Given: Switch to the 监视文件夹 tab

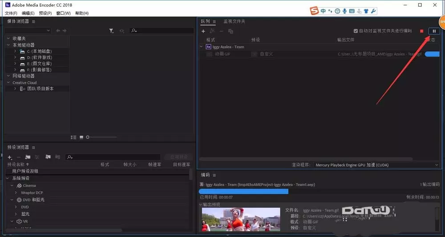Looking at the screenshot, I should click(x=234, y=21).
